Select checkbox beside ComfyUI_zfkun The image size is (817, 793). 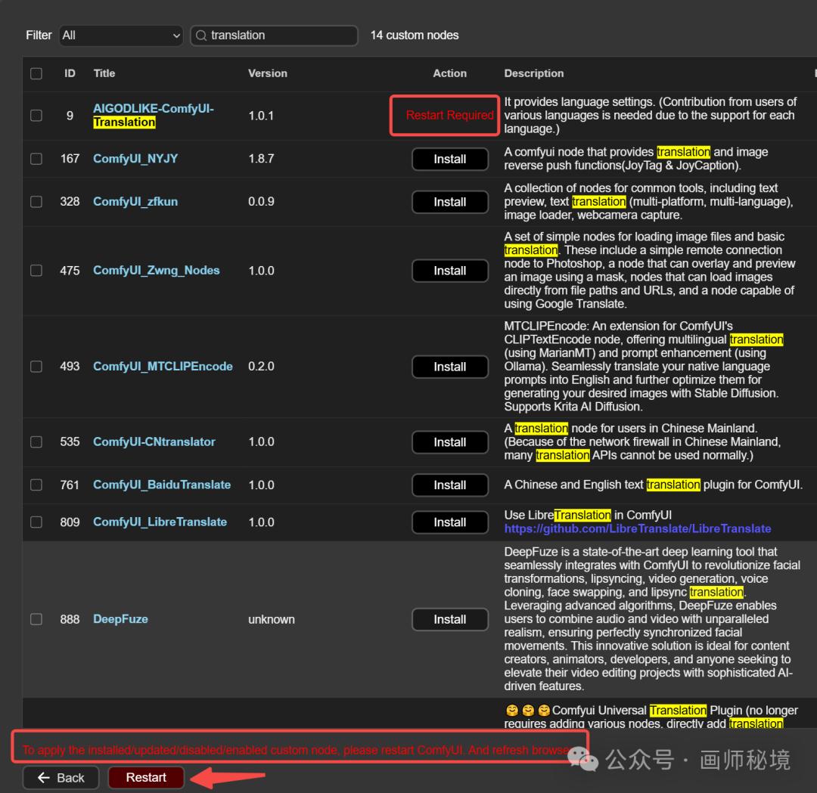(x=36, y=202)
